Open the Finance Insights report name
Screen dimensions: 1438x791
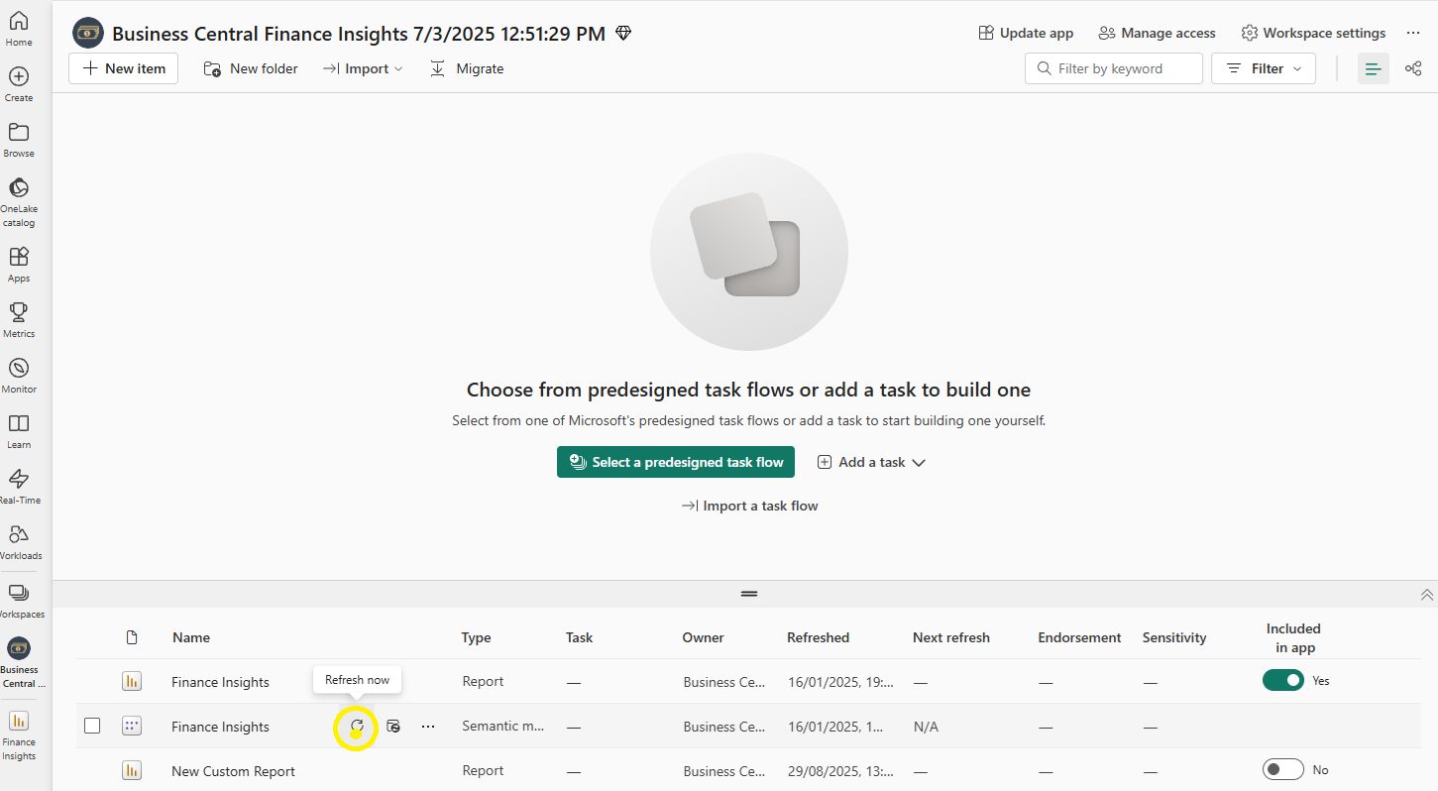(220, 682)
